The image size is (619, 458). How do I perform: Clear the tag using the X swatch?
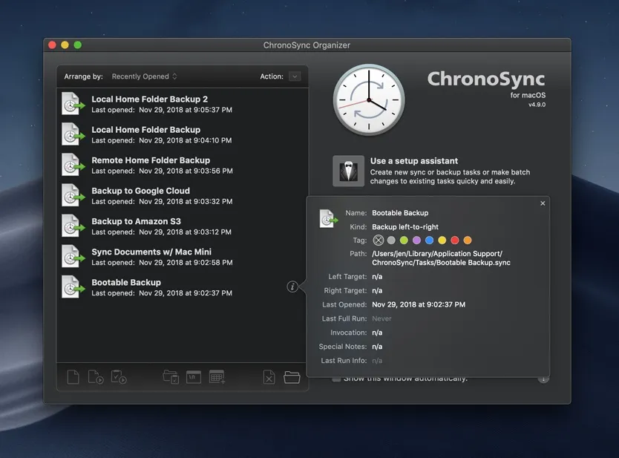pyautogui.click(x=379, y=240)
